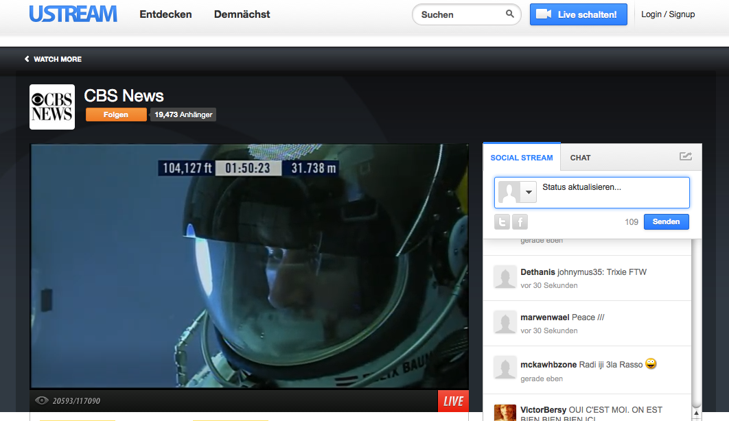729x421 pixels.
Task: Click marwenwael avatar placeholder
Action: (505, 322)
